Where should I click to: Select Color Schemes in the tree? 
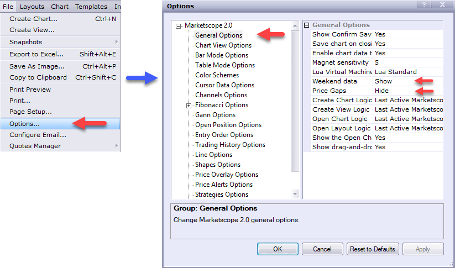tap(217, 75)
